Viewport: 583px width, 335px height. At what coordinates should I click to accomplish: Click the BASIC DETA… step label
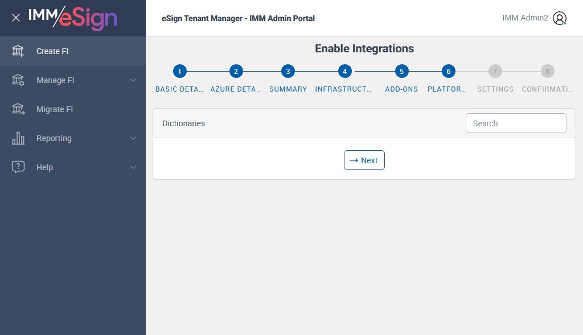(179, 89)
